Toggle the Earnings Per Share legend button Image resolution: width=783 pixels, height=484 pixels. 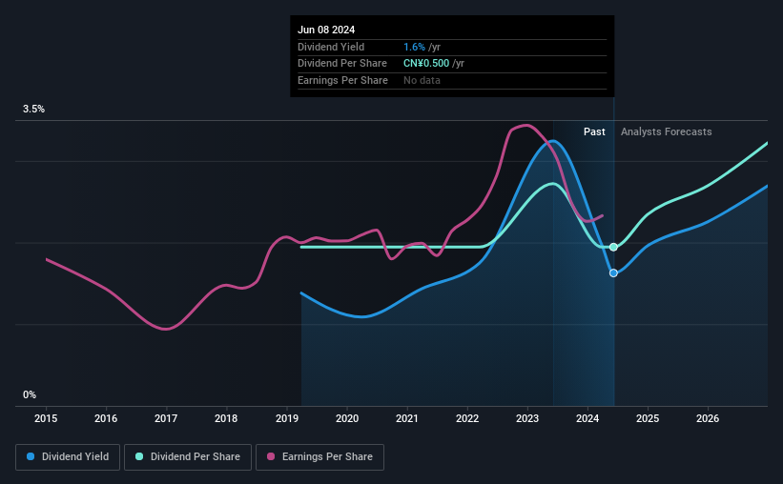coord(319,457)
